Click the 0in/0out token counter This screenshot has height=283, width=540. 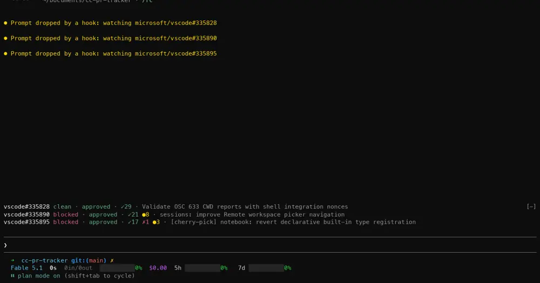(78, 268)
